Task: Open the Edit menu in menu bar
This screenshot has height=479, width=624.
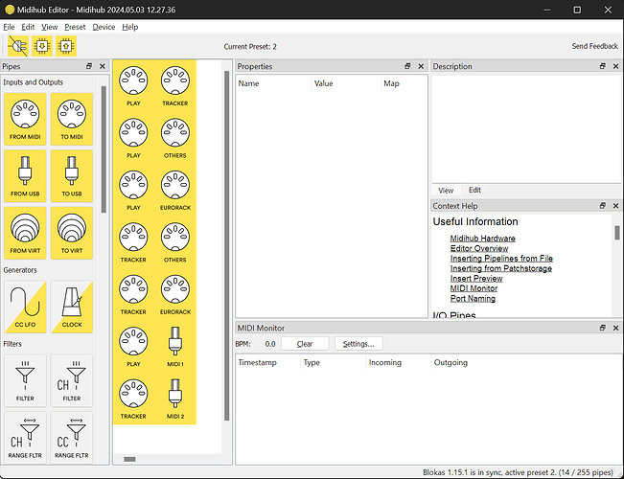Action: 28,27
